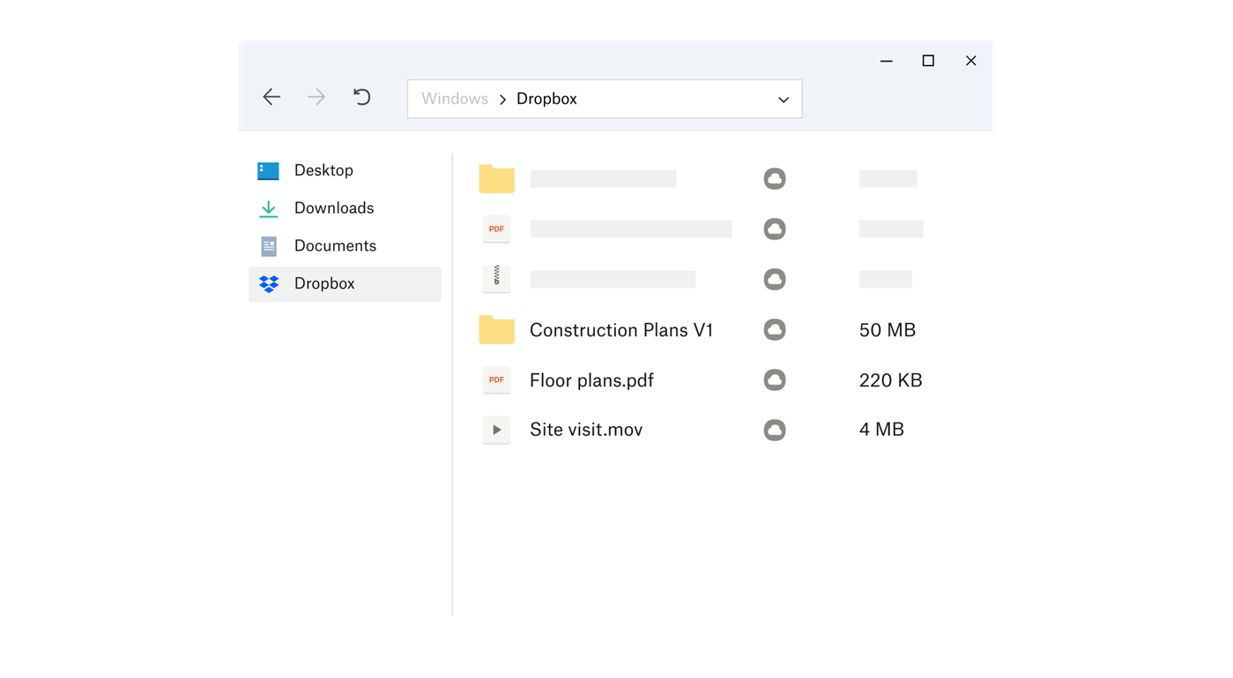Click the 50 MB size label
This screenshot has width=1233, height=678.
(x=888, y=329)
